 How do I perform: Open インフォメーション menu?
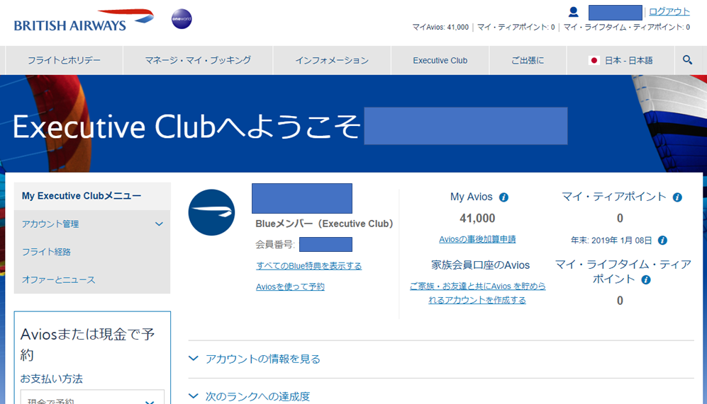[332, 60]
